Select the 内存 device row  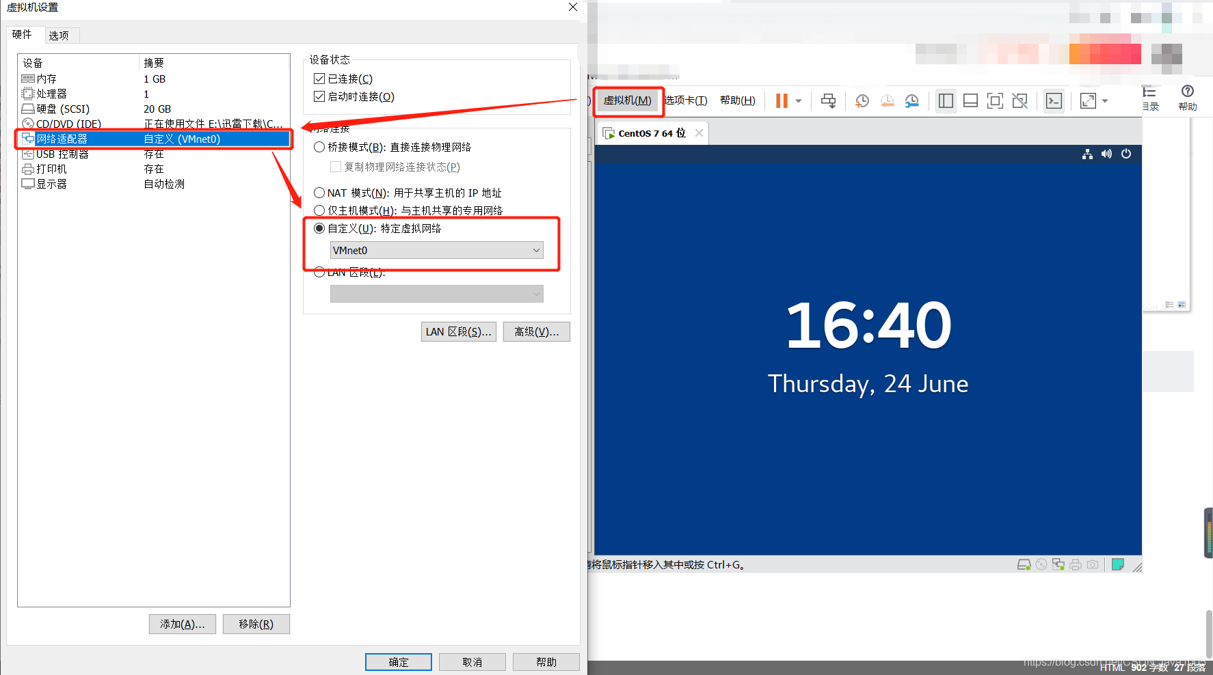(x=154, y=79)
